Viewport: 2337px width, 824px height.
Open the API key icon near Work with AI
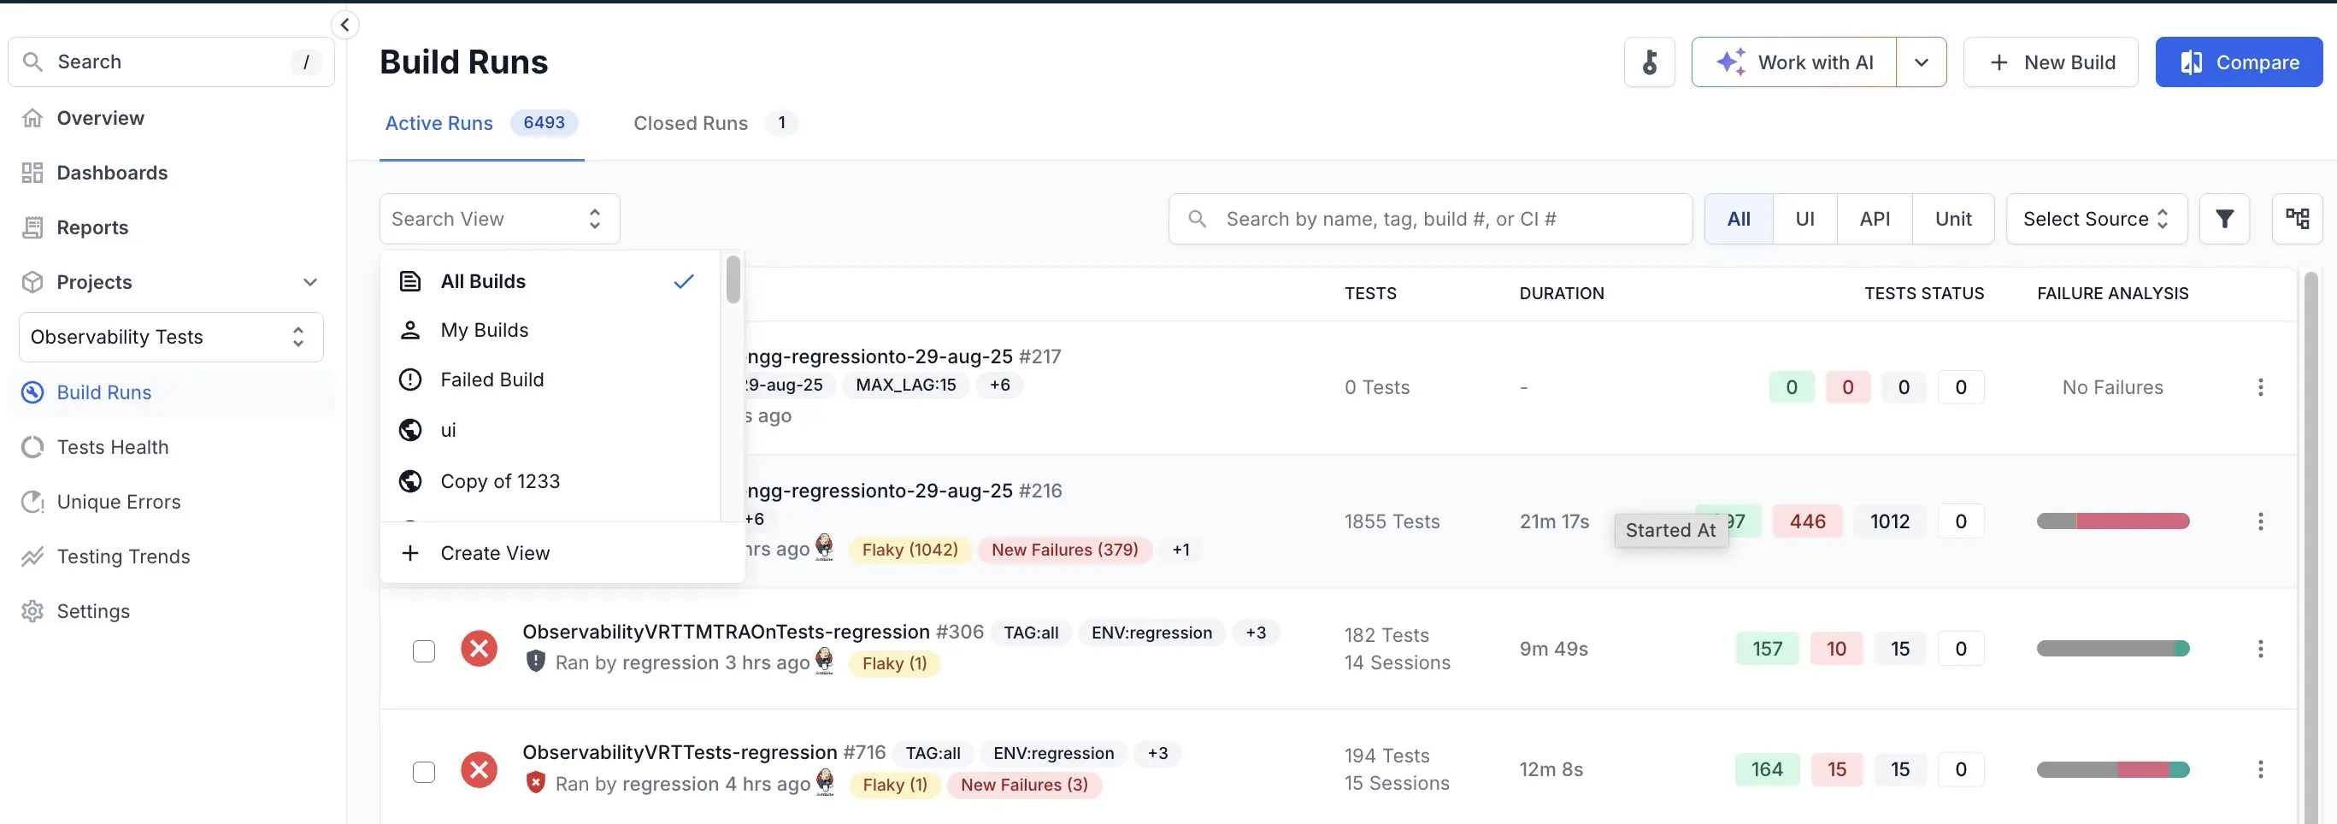(1650, 62)
